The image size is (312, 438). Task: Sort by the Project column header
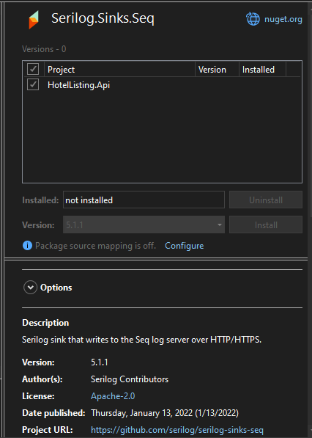(119, 69)
